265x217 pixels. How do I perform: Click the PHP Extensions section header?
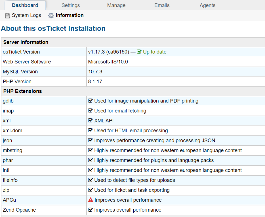(23, 91)
